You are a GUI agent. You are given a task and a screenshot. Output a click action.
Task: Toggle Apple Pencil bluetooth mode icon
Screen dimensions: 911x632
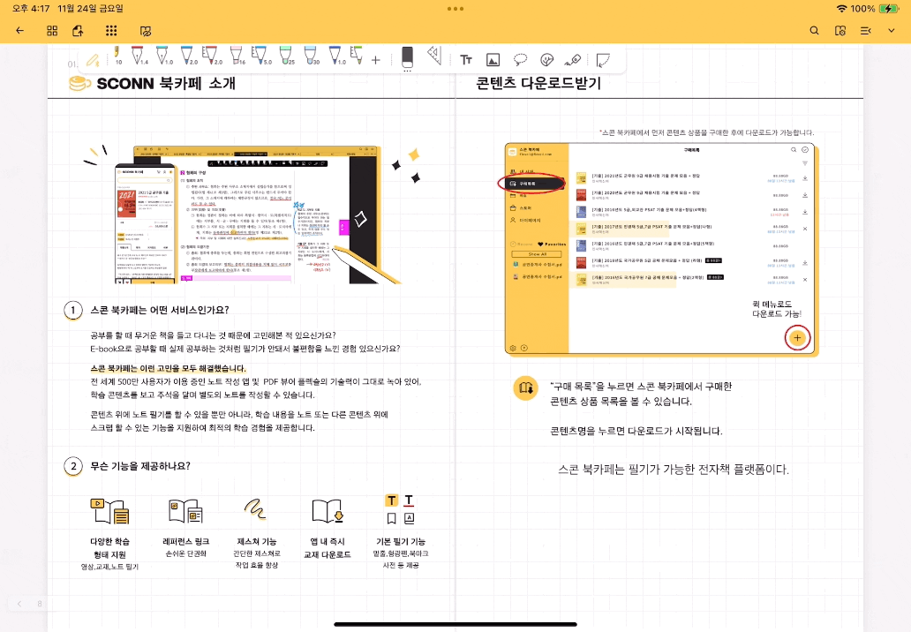point(93,59)
